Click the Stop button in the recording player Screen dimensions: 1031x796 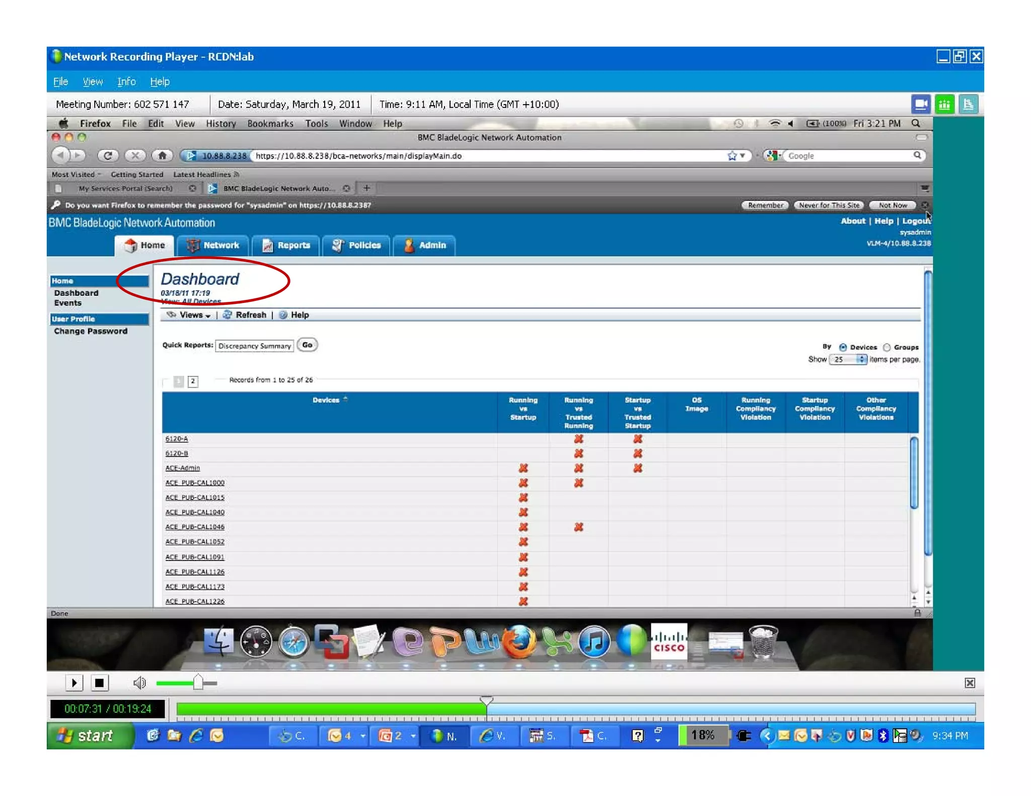pyautogui.click(x=99, y=683)
